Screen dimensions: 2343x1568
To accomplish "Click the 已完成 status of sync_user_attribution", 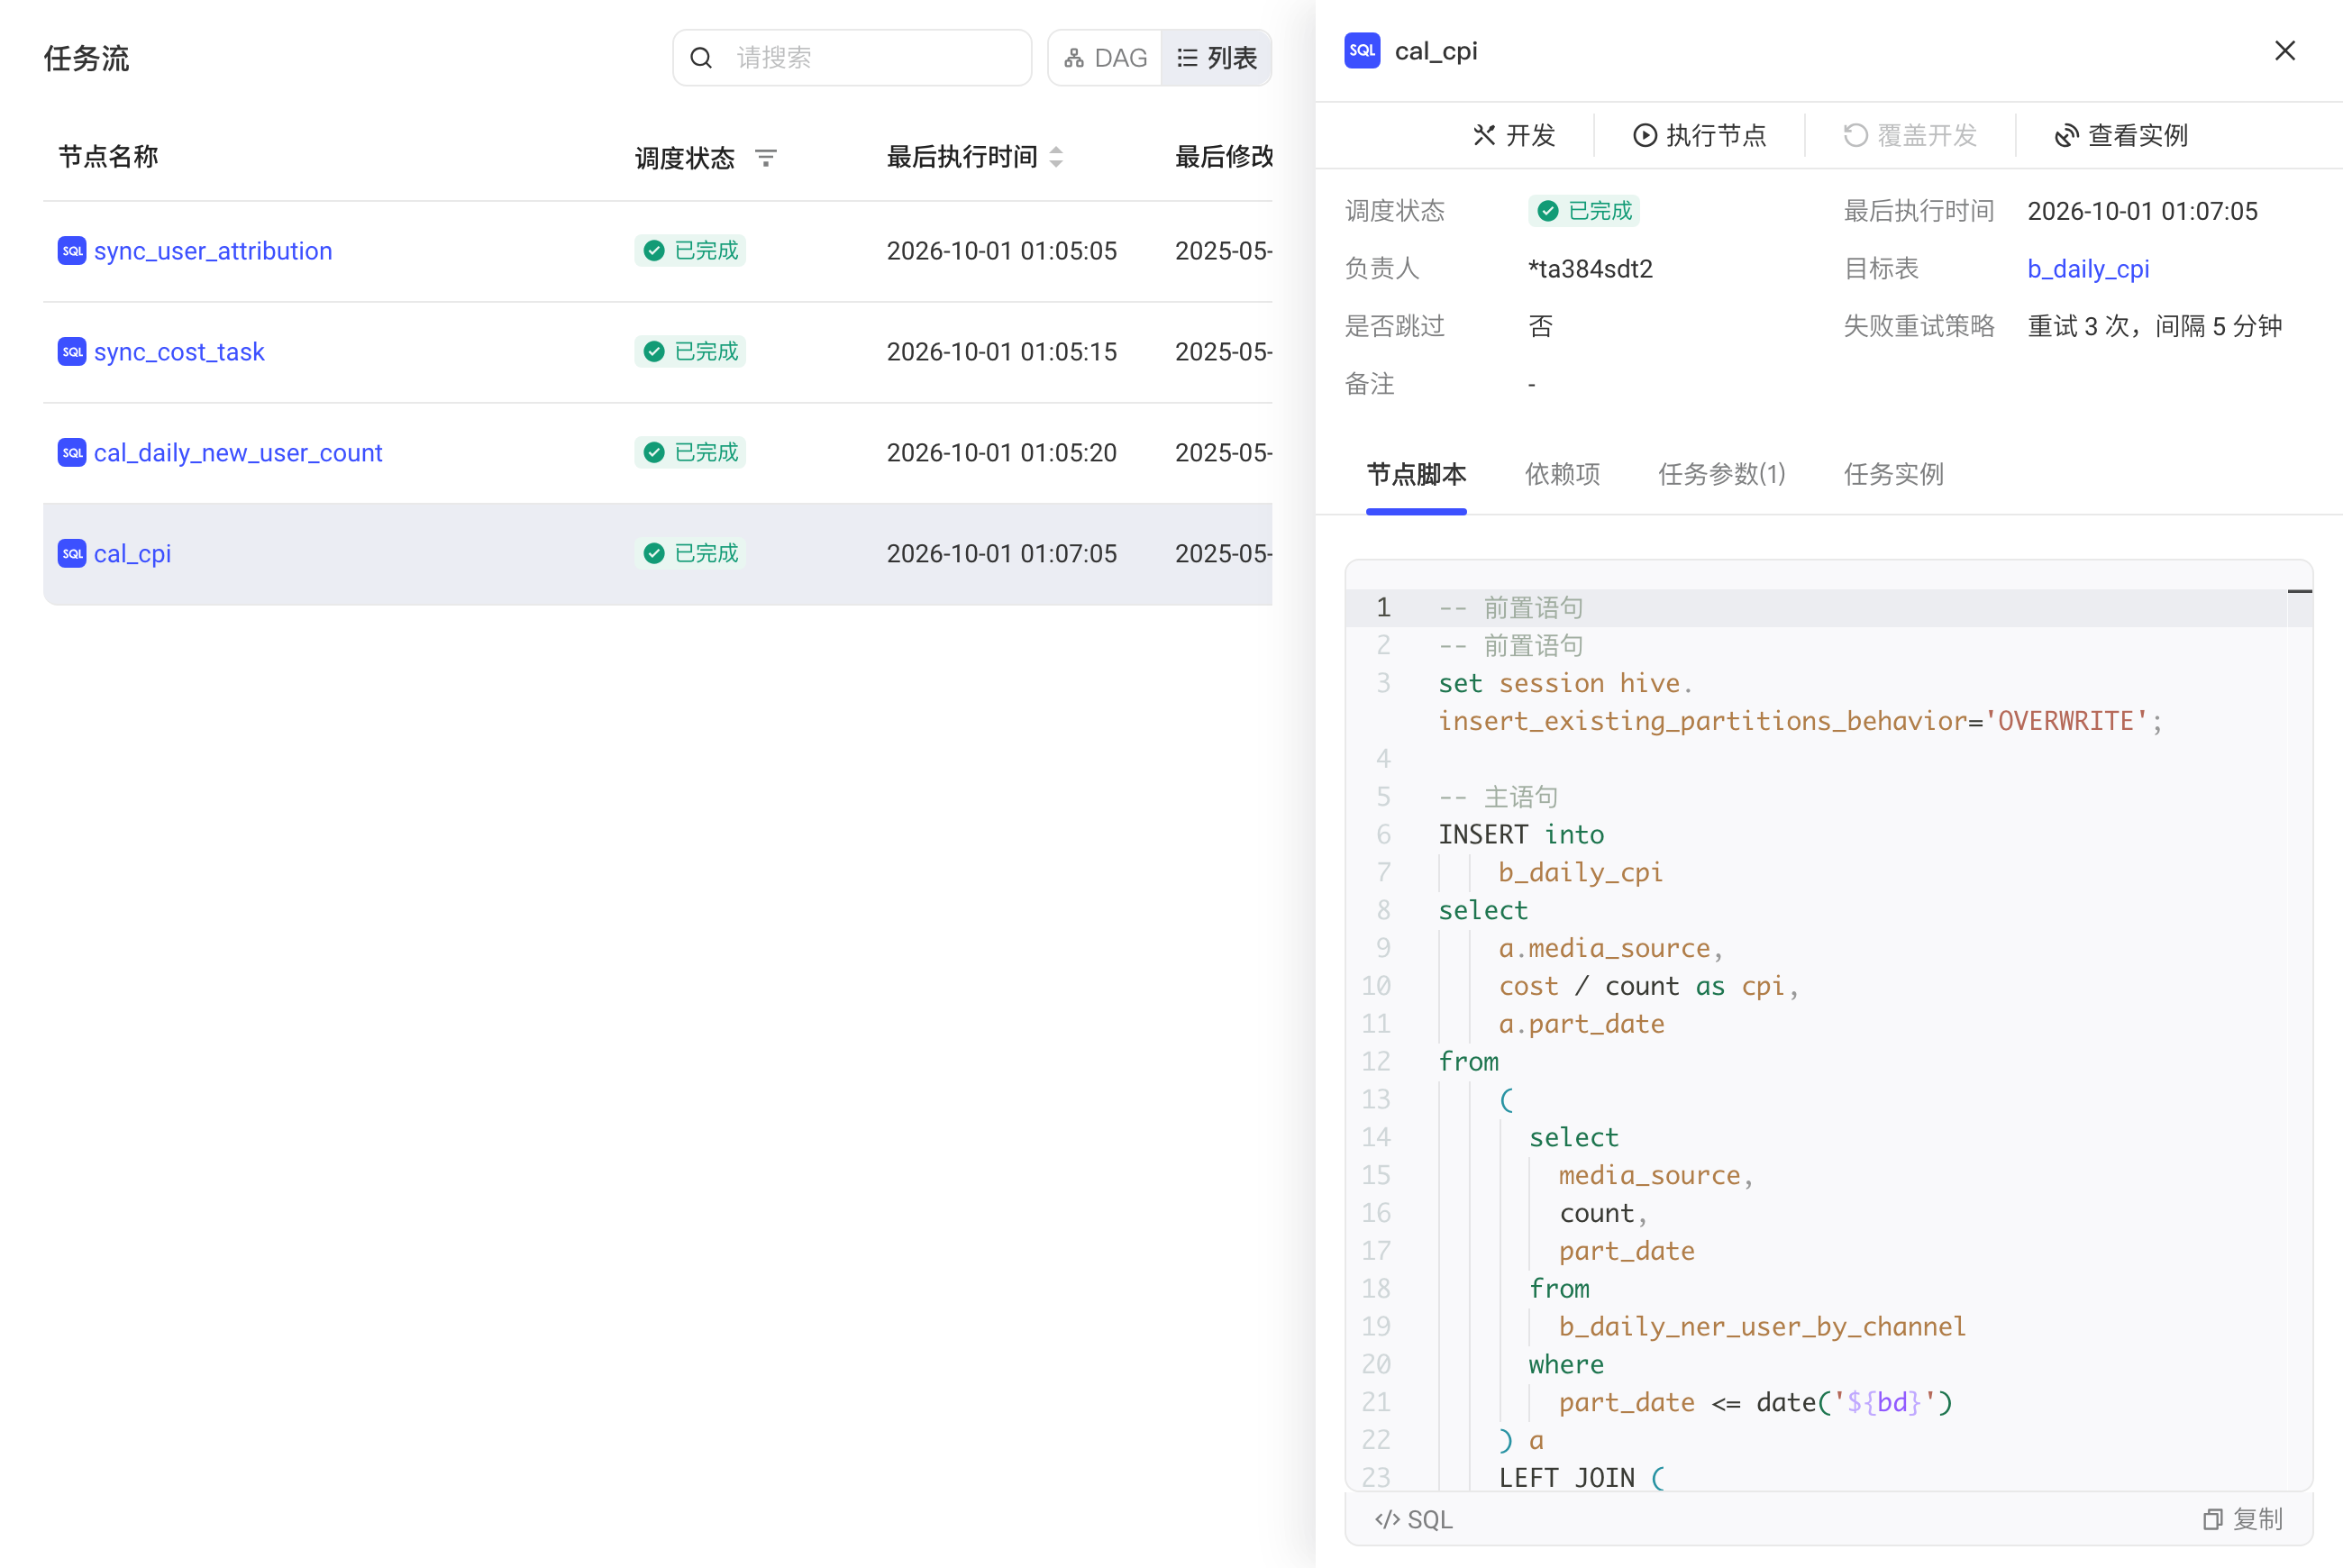I will point(690,251).
